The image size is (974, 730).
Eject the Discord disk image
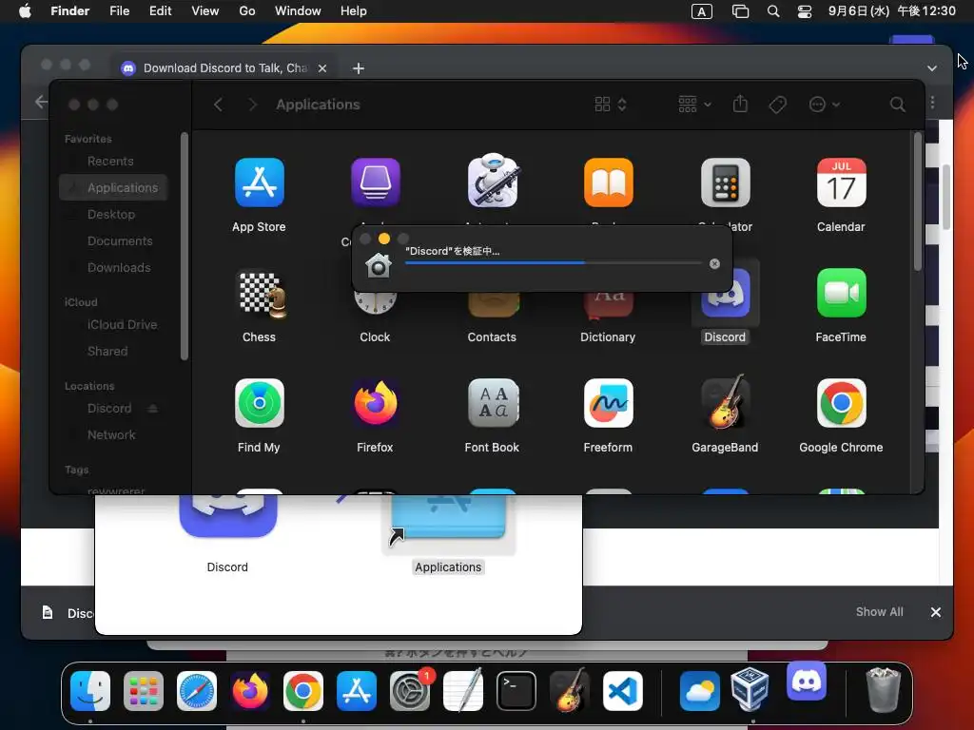153,409
